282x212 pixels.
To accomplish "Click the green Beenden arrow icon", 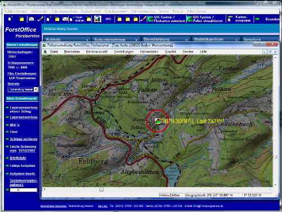I will click(257, 19).
